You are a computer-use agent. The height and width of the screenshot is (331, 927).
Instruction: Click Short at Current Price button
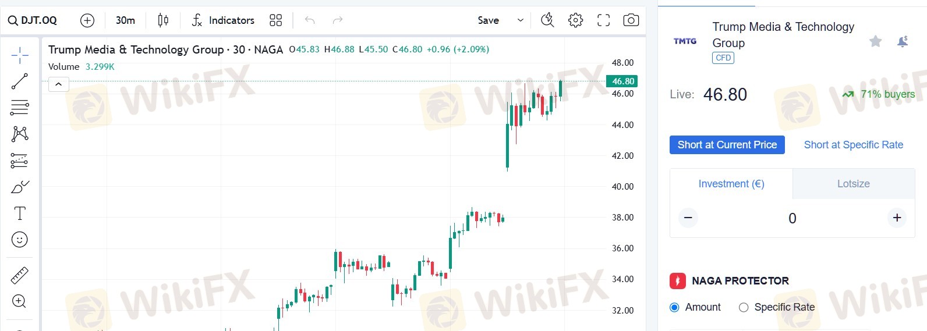pyautogui.click(x=727, y=145)
